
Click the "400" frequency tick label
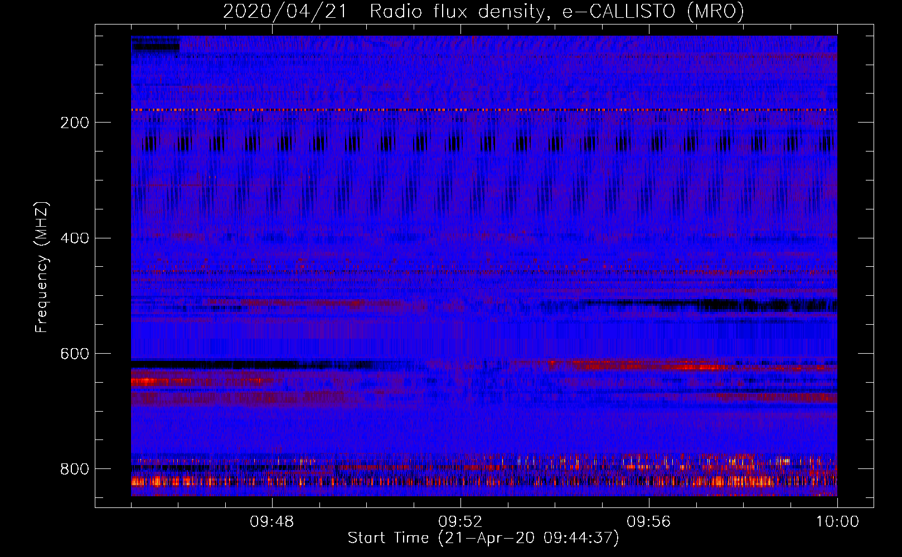tap(75, 238)
